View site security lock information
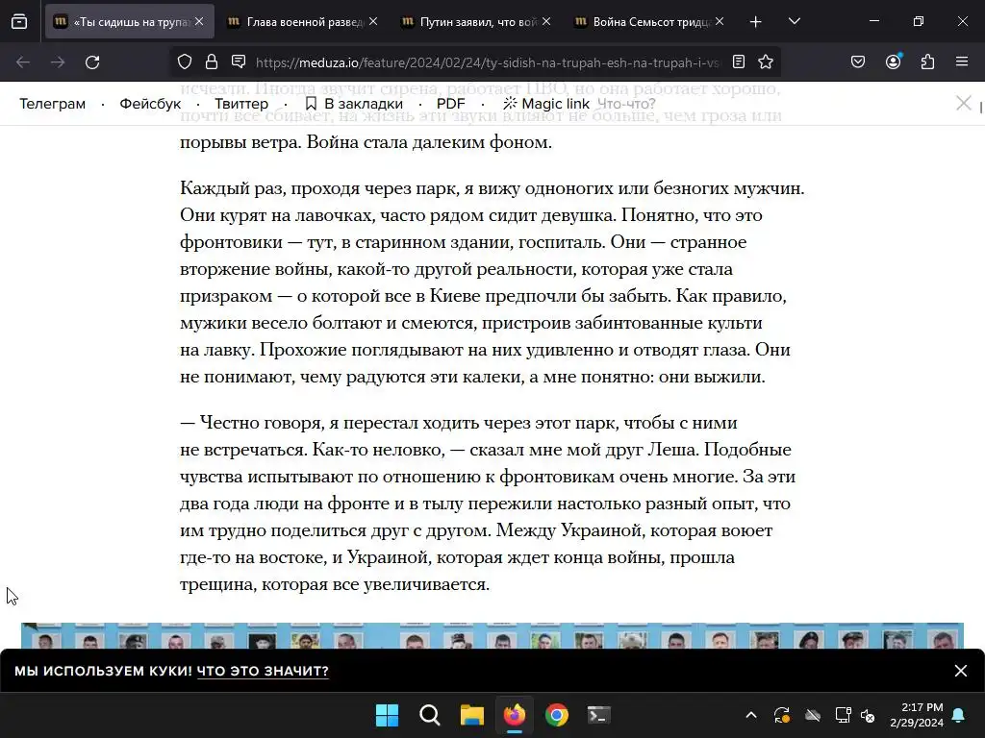Image resolution: width=985 pixels, height=738 pixels. pos(212,62)
